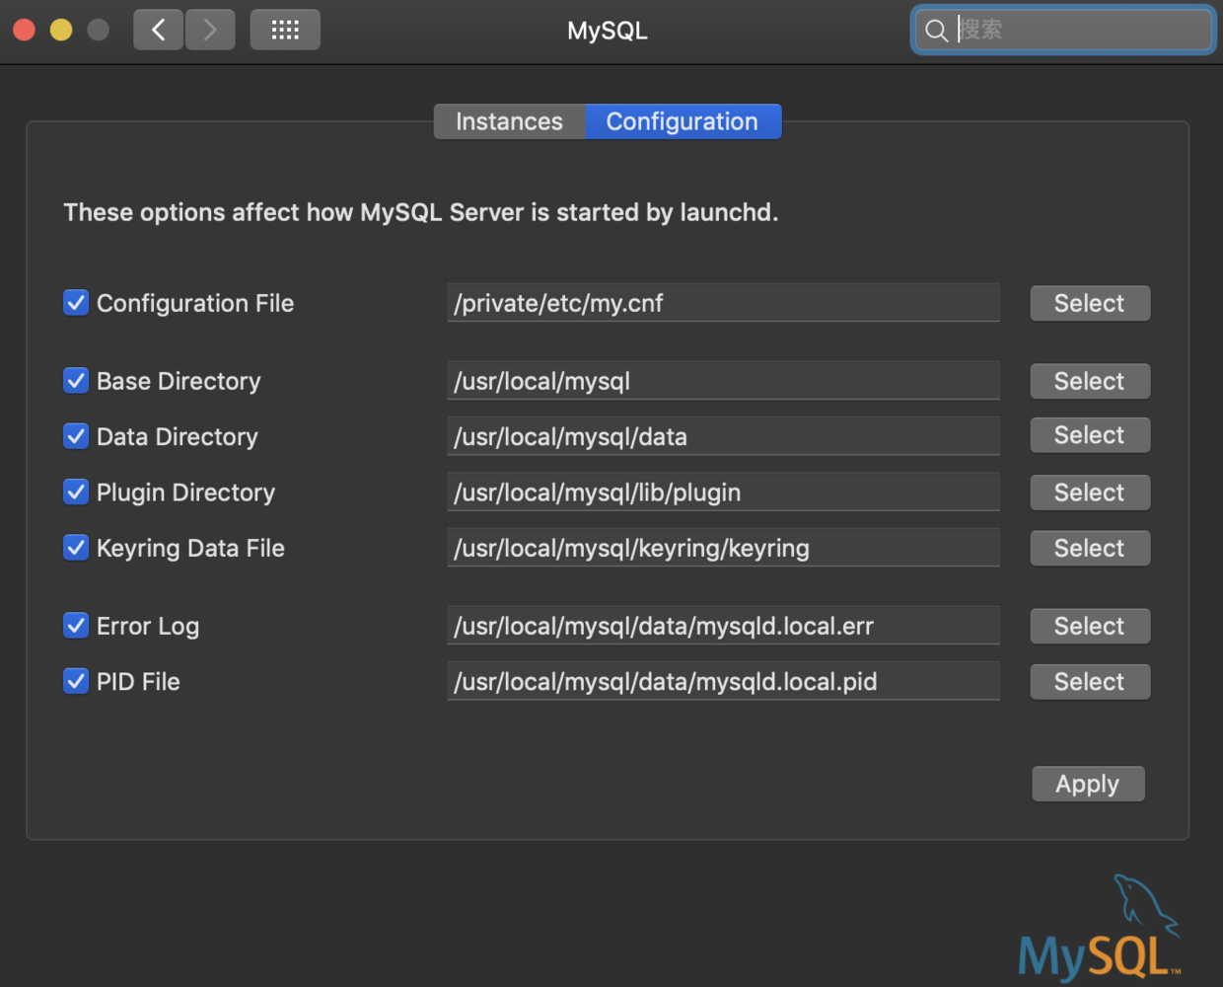1223x987 pixels.
Task: Click the MySQL dolphin logo
Action: pyautogui.click(x=1099, y=928)
